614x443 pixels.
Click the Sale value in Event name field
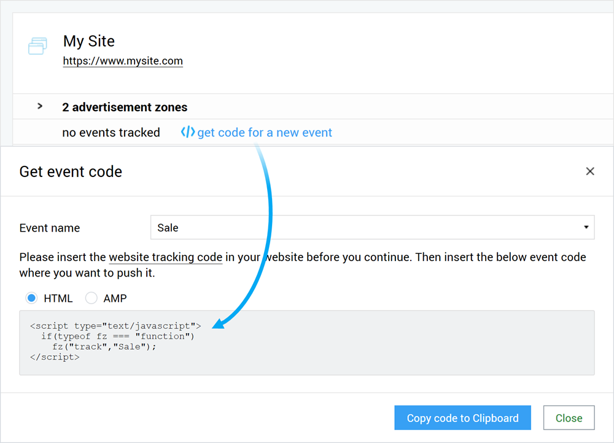click(168, 228)
